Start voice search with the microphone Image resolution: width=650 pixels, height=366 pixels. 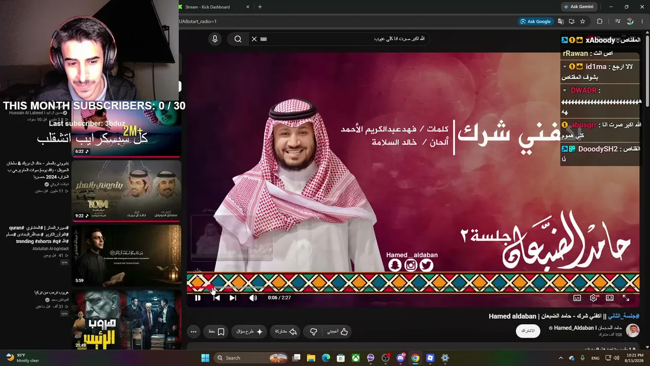coord(215,39)
